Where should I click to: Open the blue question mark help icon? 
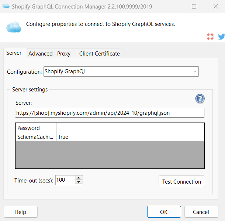[x=200, y=98]
